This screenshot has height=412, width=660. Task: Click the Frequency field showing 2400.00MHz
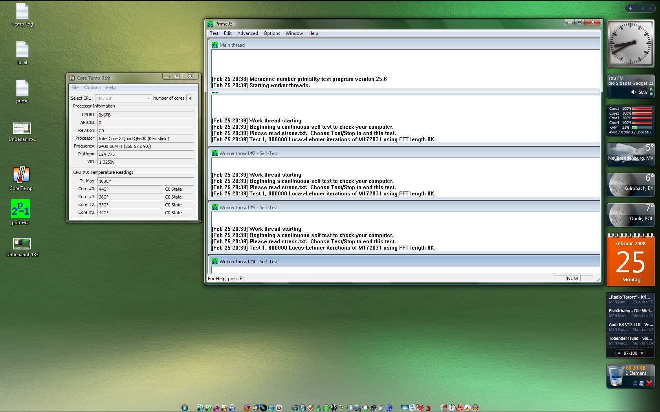145,146
